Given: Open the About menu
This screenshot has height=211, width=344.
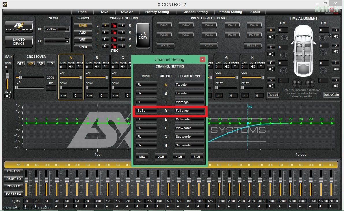Looking at the screenshot, I should tap(255, 12).
